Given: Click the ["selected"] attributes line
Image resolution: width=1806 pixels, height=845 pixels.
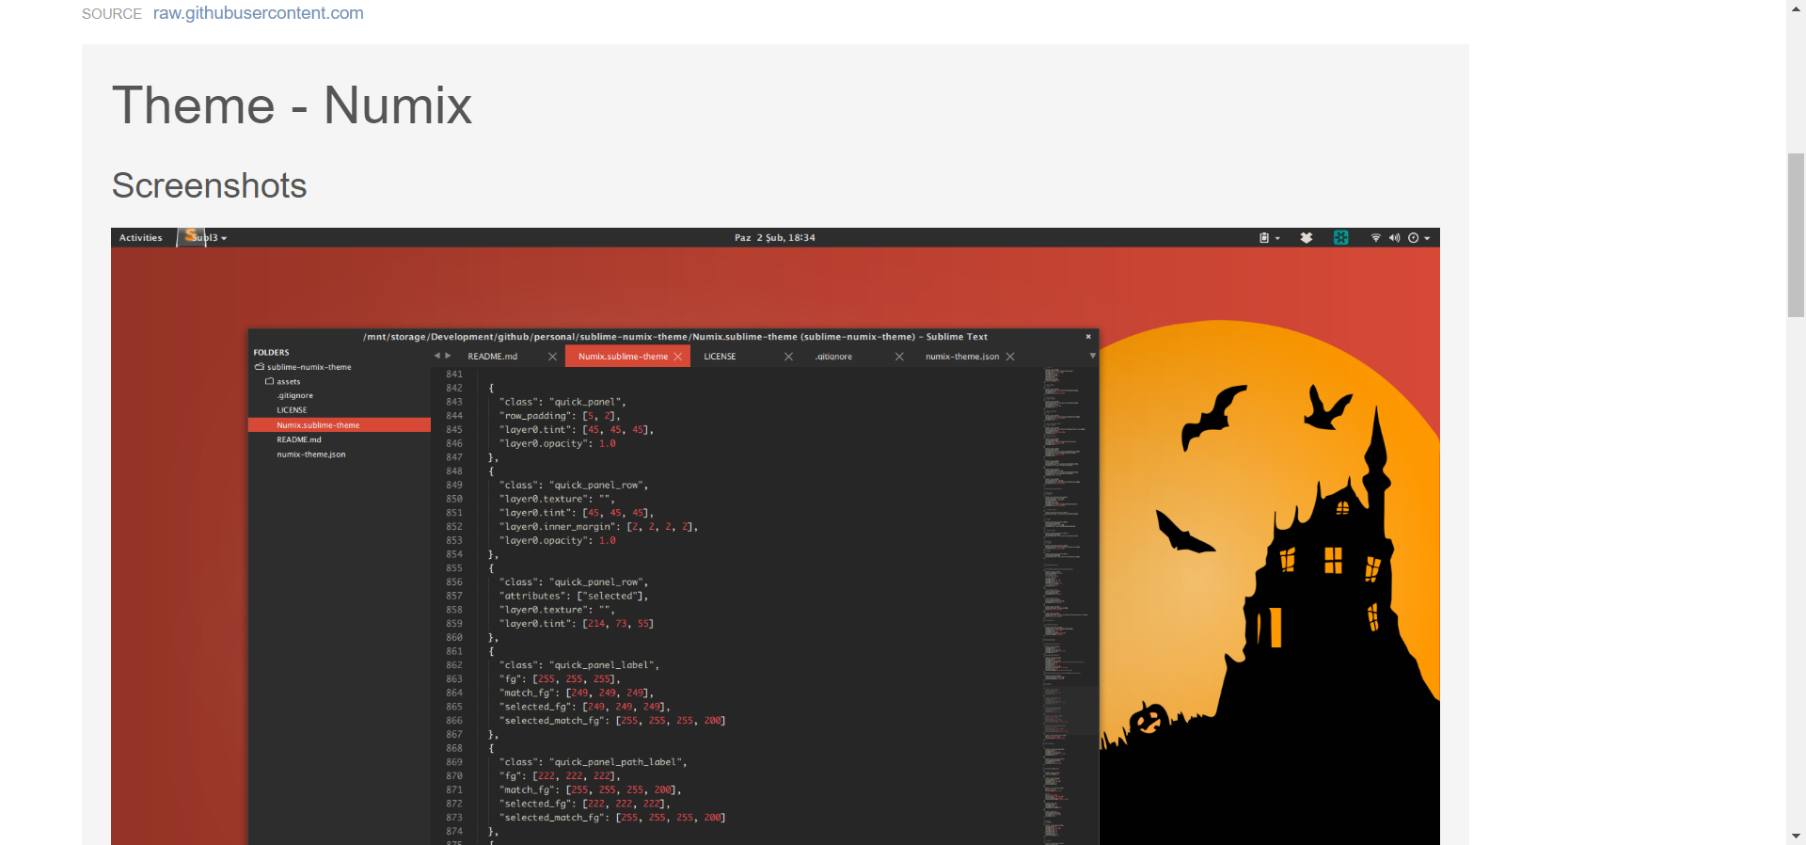Looking at the screenshot, I should (x=574, y=597).
